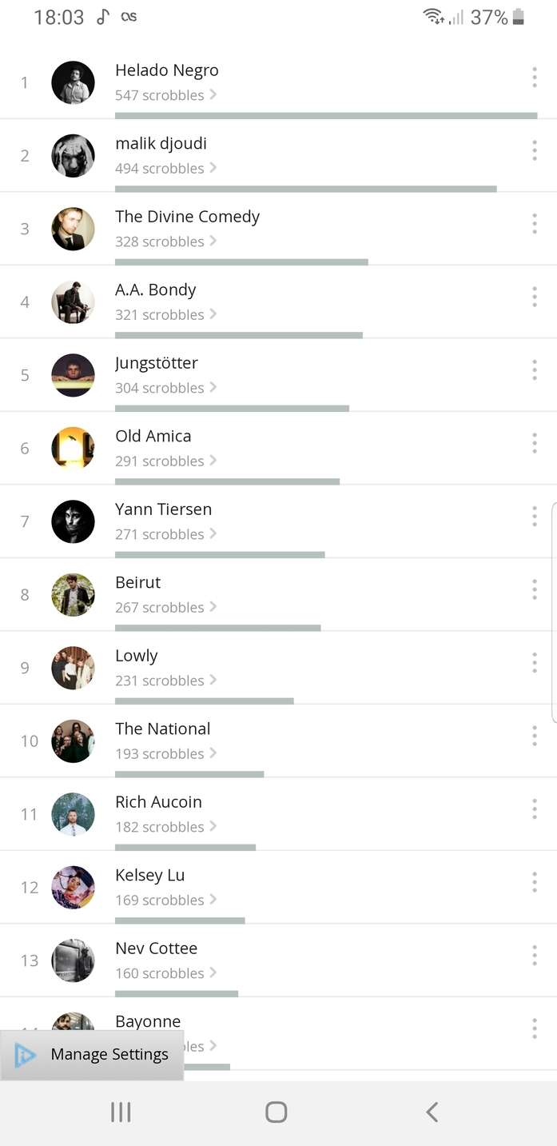
Task: Open the A.A. Bondy artist entry
Action: coord(278,301)
